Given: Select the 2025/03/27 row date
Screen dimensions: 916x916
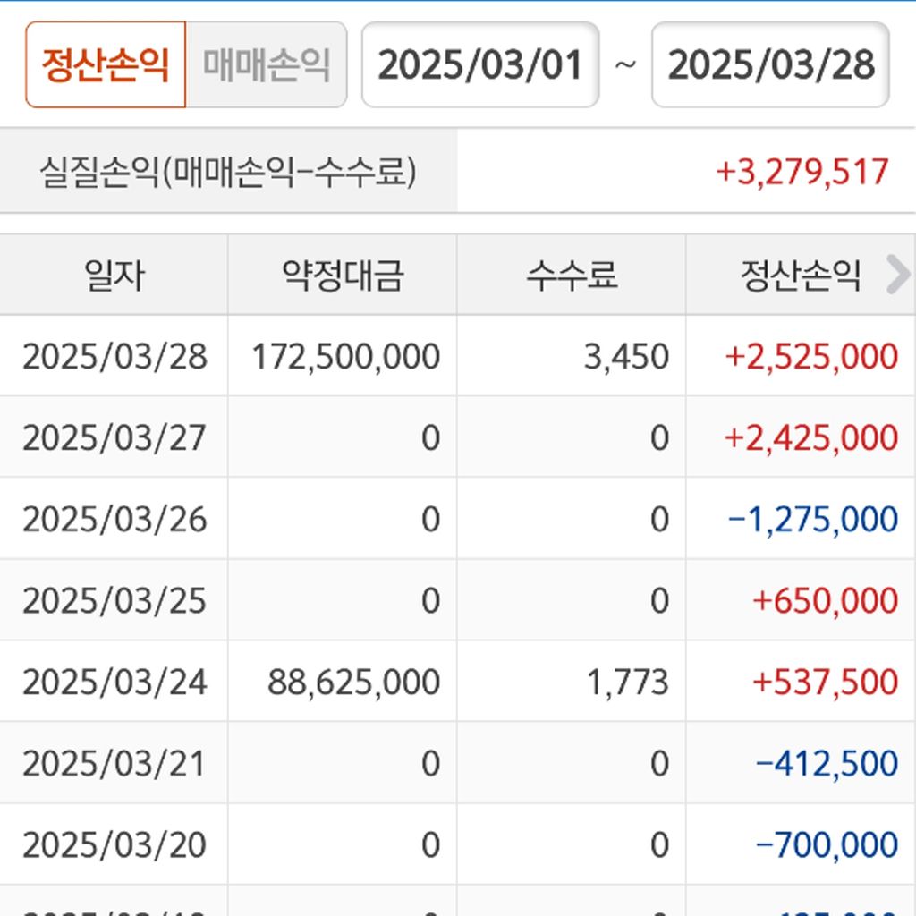Looking at the screenshot, I should [x=114, y=438].
